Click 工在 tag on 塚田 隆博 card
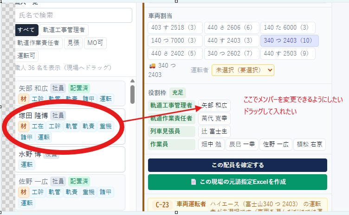The image size is (349, 215). coord(38,126)
